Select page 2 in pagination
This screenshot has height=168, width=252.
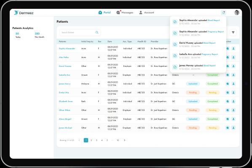[91, 140]
